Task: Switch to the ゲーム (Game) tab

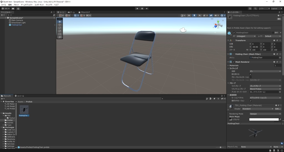Action: coord(71,12)
